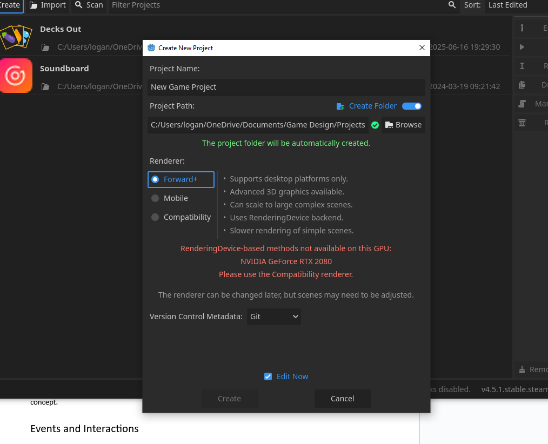Click the Run project play icon

(522, 47)
